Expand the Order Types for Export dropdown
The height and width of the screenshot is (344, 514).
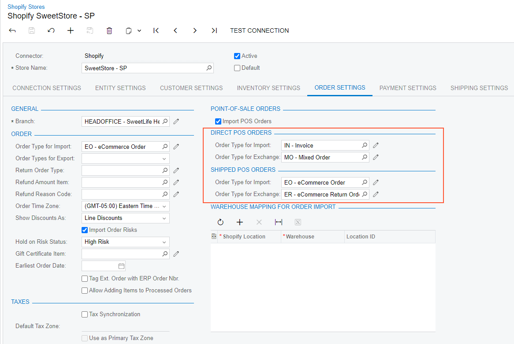click(x=164, y=159)
